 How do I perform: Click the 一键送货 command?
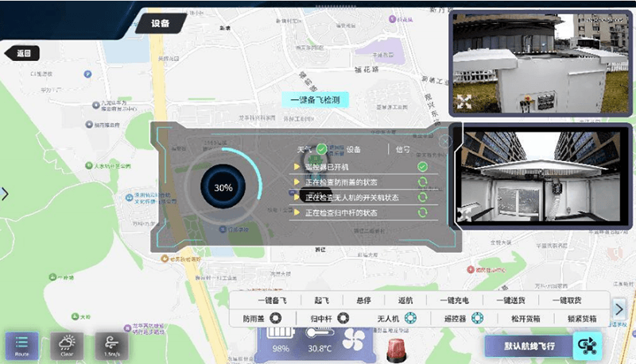510,301
